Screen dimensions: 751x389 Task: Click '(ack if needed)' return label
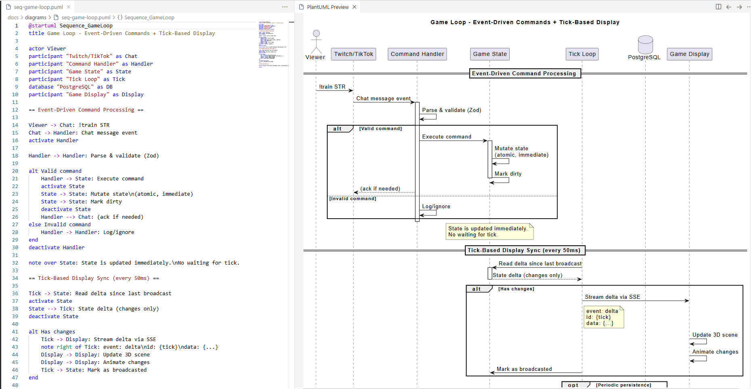pyautogui.click(x=380, y=188)
